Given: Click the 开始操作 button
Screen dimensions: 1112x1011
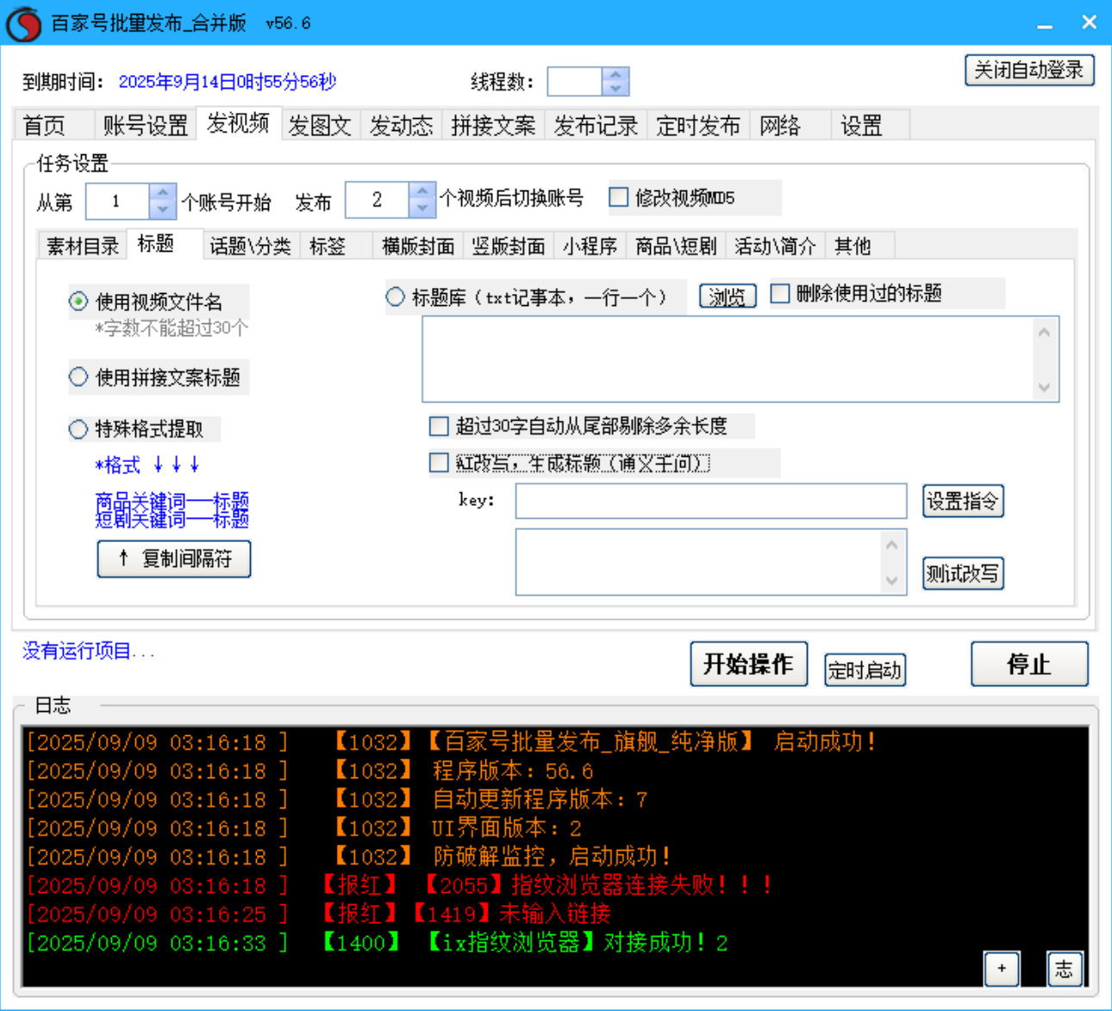Looking at the screenshot, I should (x=748, y=664).
